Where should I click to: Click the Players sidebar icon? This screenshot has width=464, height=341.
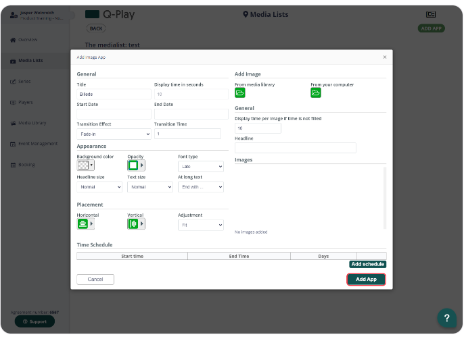click(x=13, y=103)
